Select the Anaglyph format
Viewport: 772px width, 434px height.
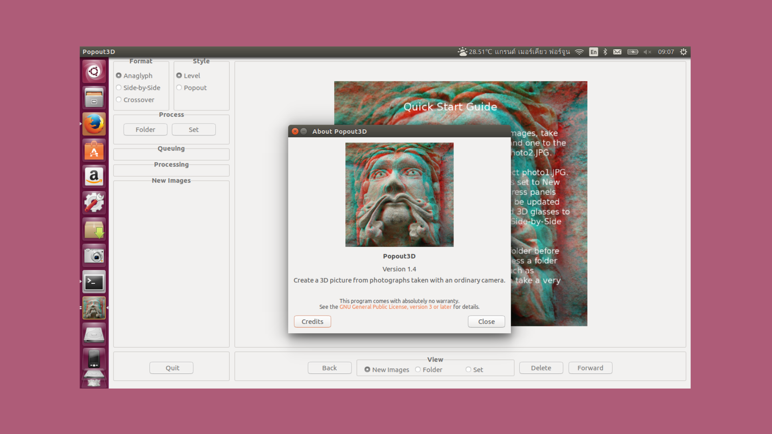[134, 75]
